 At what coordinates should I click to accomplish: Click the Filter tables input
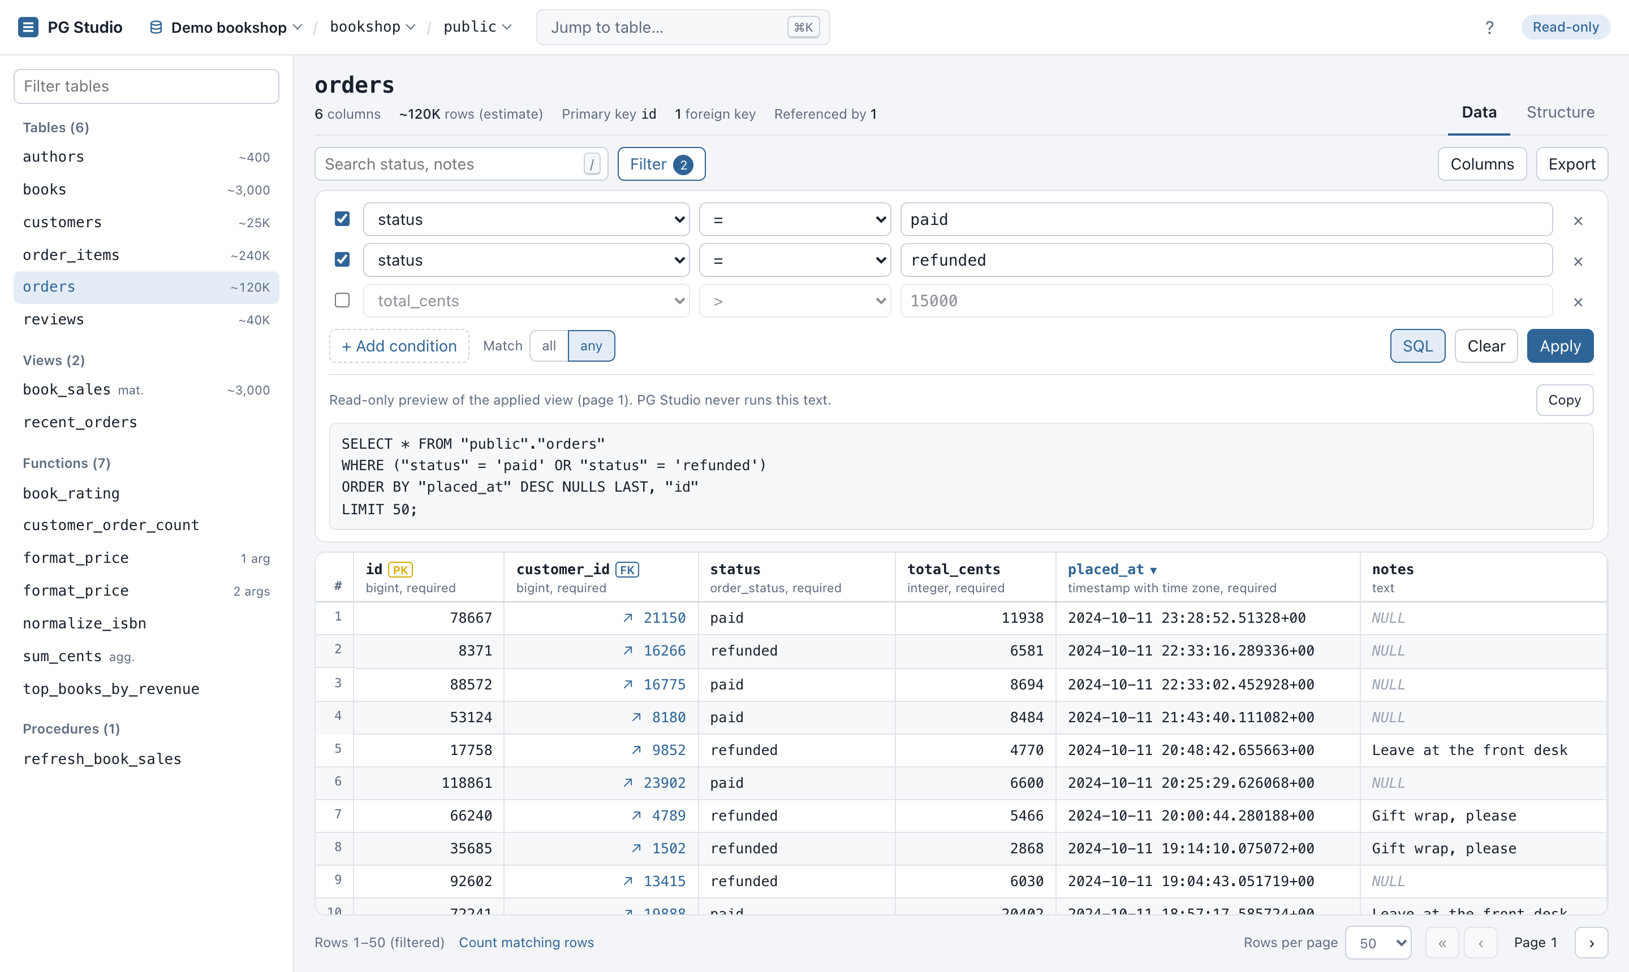[146, 86]
